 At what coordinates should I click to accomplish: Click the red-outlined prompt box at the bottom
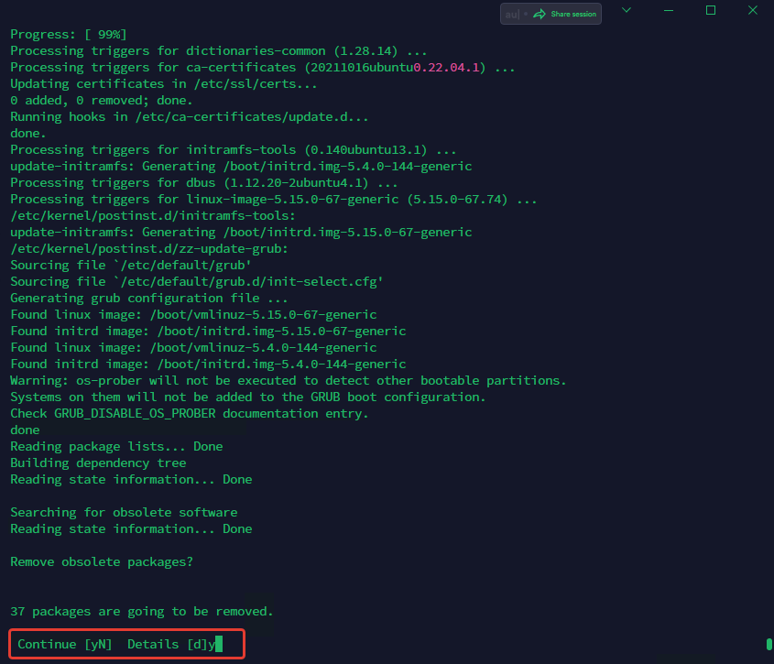tap(125, 644)
